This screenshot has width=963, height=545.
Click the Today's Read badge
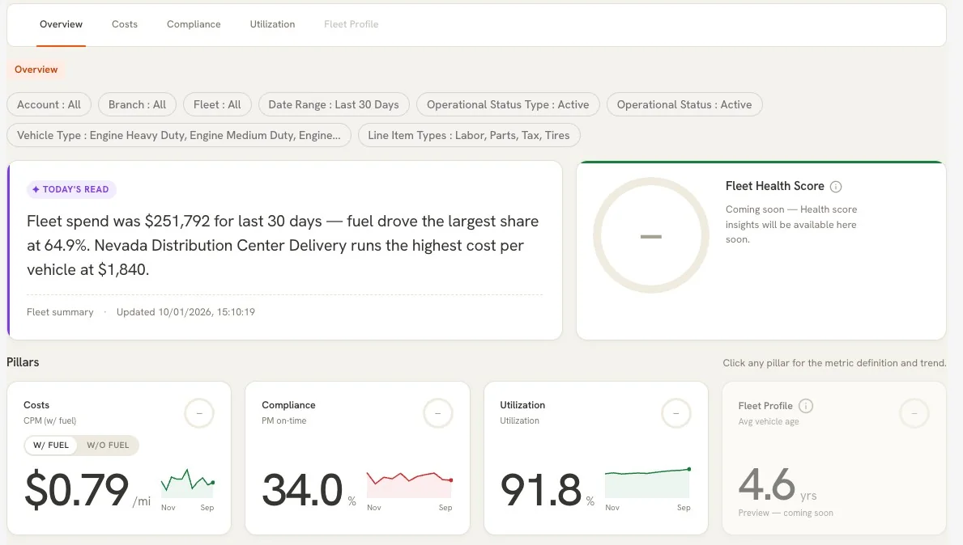pyautogui.click(x=71, y=189)
